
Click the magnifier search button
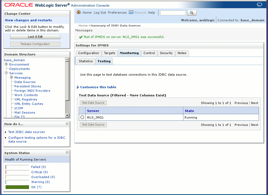(192, 13)
